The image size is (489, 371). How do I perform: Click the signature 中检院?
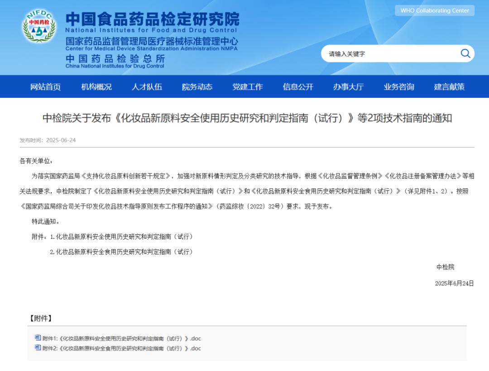click(x=446, y=267)
